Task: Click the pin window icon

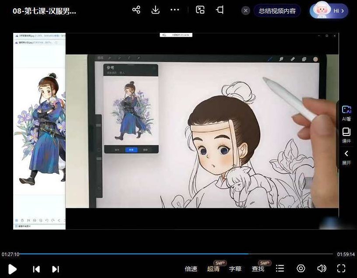Action: click(220, 10)
